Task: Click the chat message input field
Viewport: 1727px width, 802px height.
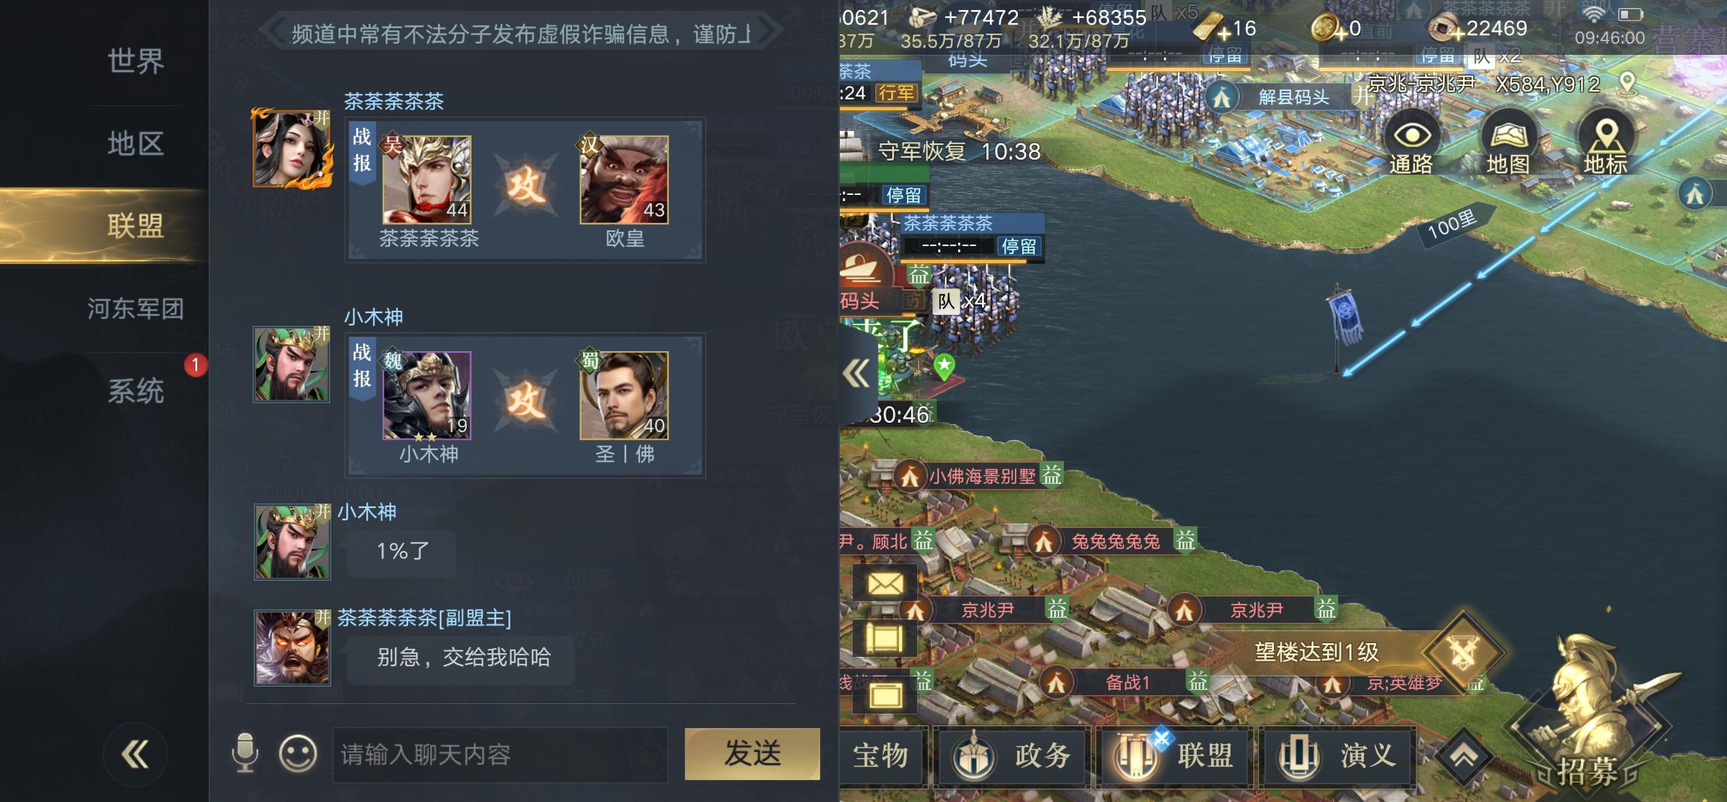Action: 500,755
